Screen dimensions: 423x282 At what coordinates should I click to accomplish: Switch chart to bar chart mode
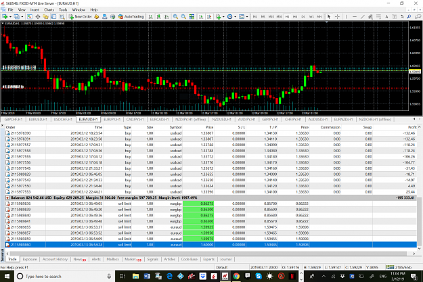pyautogui.click(x=150, y=17)
